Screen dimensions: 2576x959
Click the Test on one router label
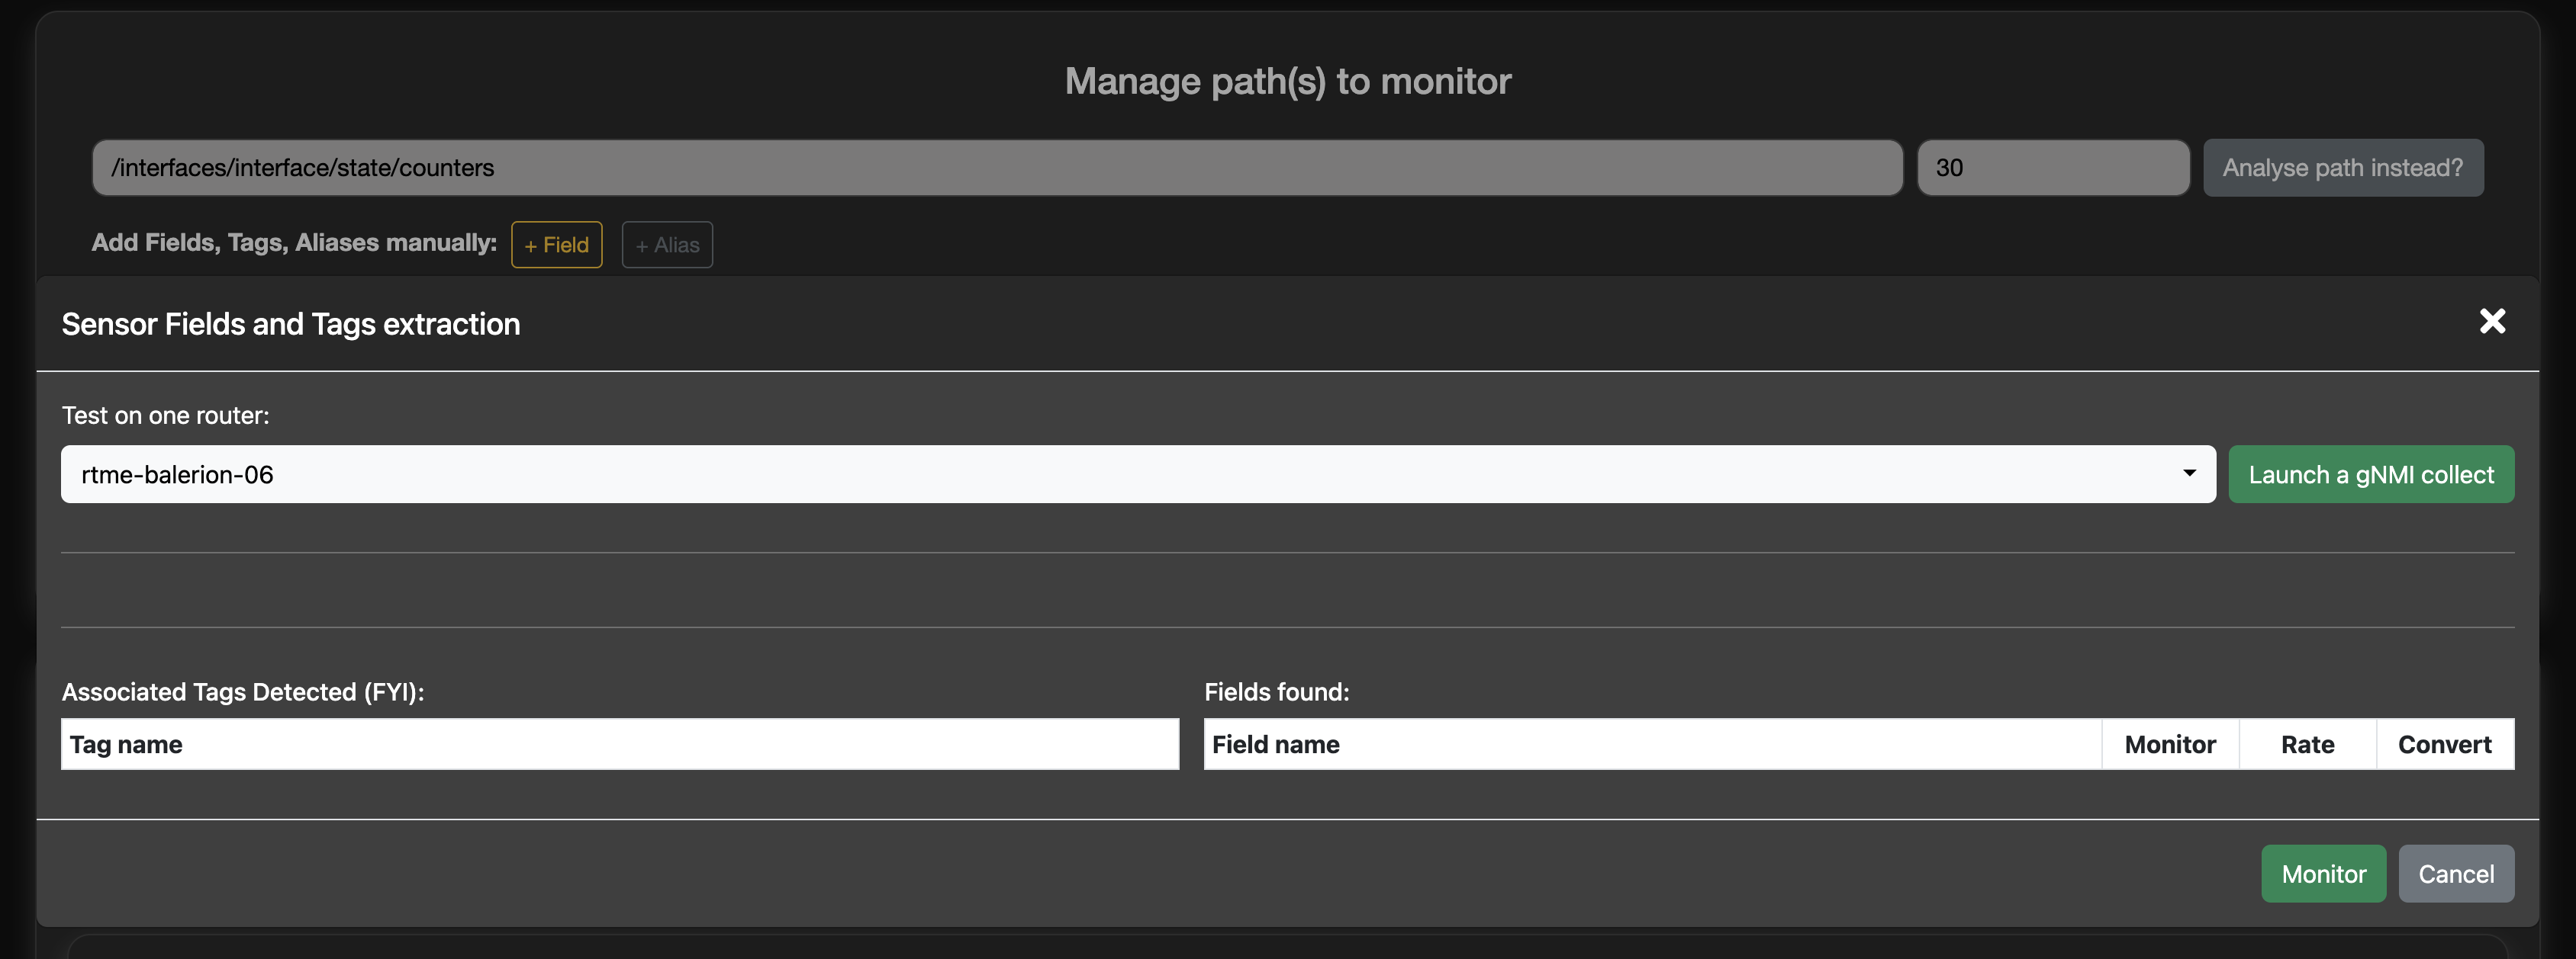point(166,415)
